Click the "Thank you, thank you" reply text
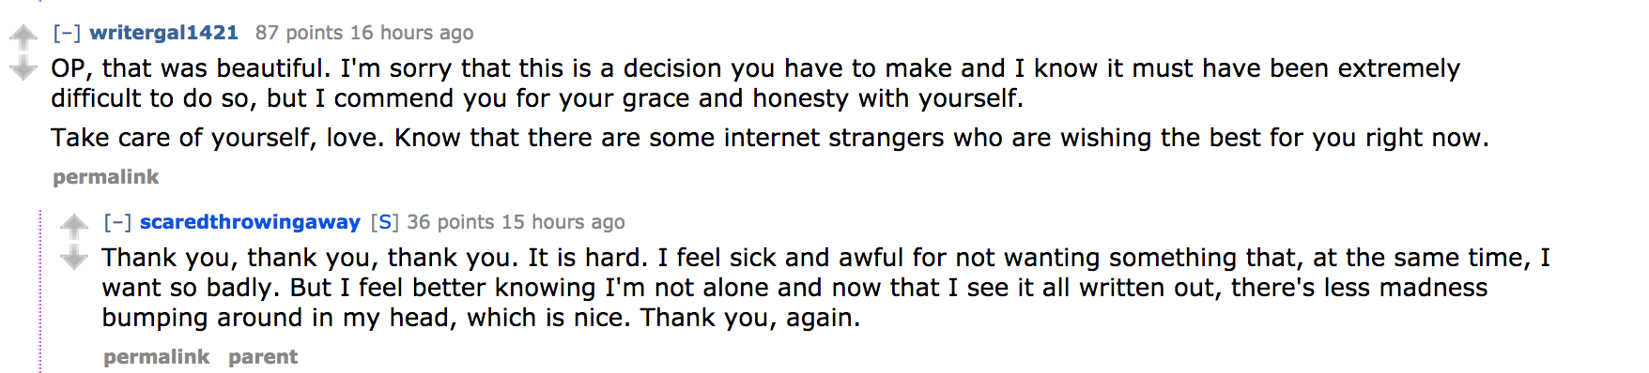The height and width of the screenshot is (373, 1649). pyautogui.click(x=825, y=288)
